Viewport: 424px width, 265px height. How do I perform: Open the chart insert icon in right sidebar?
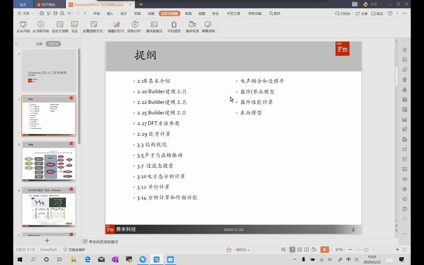pyautogui.click(x=404, y=119)
